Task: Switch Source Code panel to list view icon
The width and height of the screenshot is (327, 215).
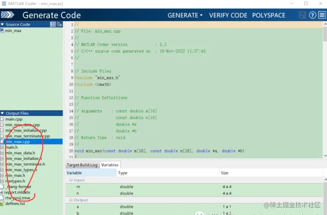Action: 53,24
